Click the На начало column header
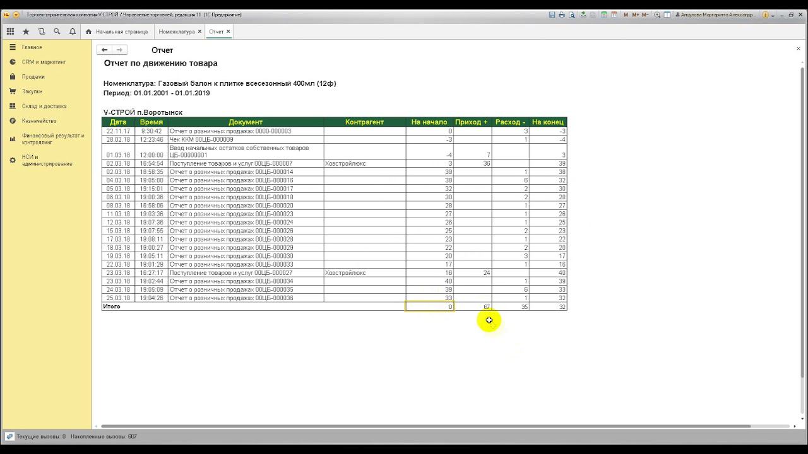 coord(429,122)
